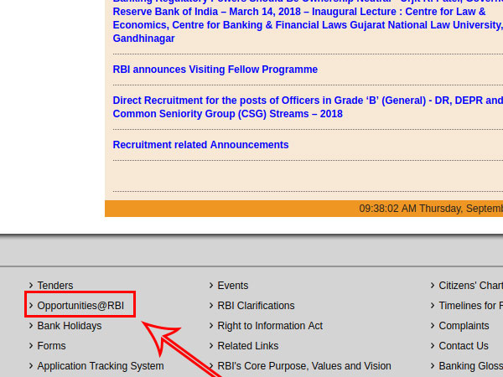The image size is (503, 377).
Task: Open Bank Holidays footer link
Action: (x=70, y=326)
